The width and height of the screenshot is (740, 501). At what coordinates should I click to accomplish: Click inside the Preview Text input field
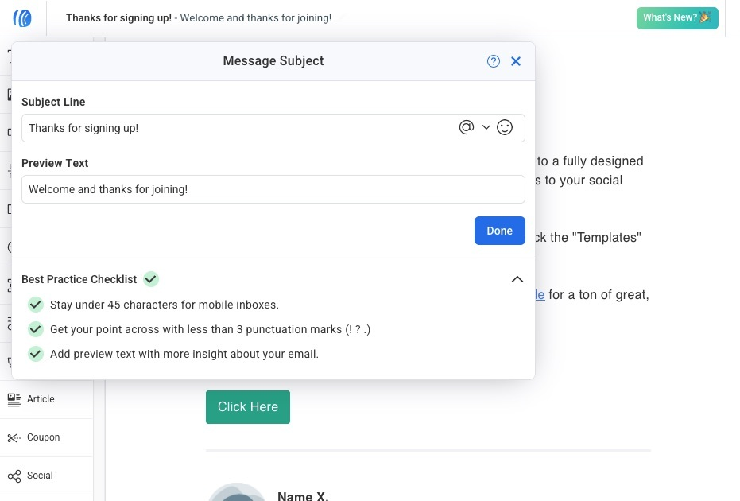[273, 189]
